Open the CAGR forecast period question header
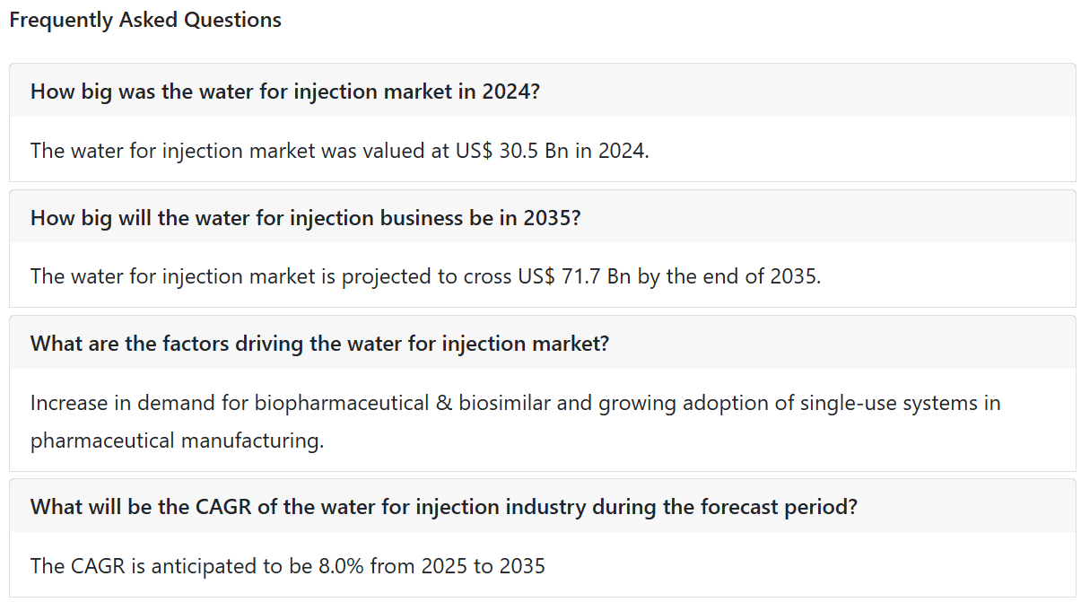 pos(542,506)
